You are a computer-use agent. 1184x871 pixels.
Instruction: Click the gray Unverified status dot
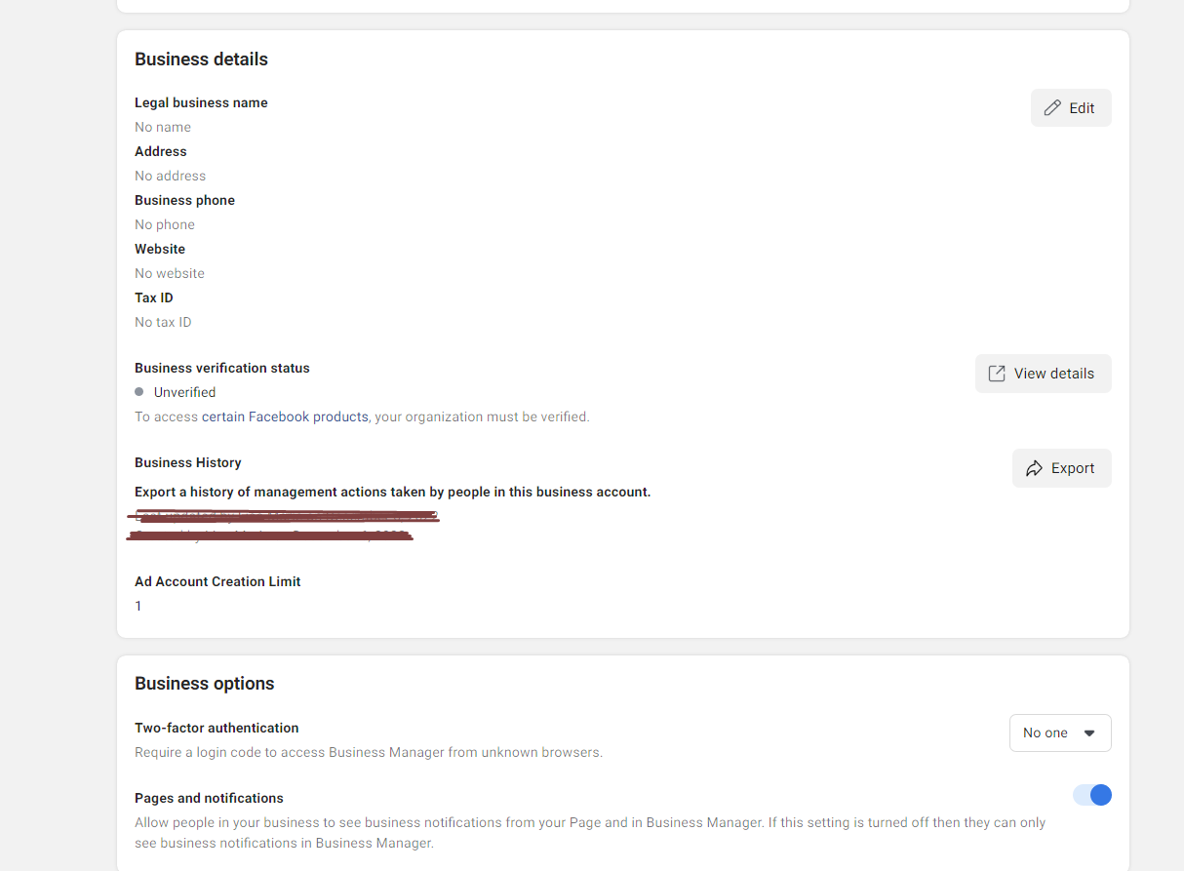pyautogui.click(x=139, y=392)
